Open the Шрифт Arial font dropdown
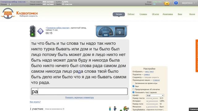 tap(155, 95)
